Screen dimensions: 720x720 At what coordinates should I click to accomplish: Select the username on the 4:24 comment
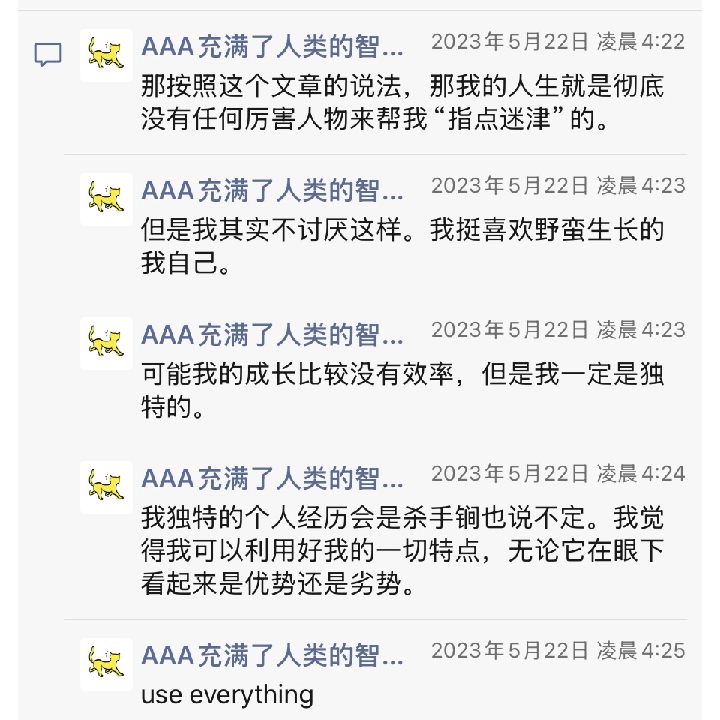[x=272, y=480]
